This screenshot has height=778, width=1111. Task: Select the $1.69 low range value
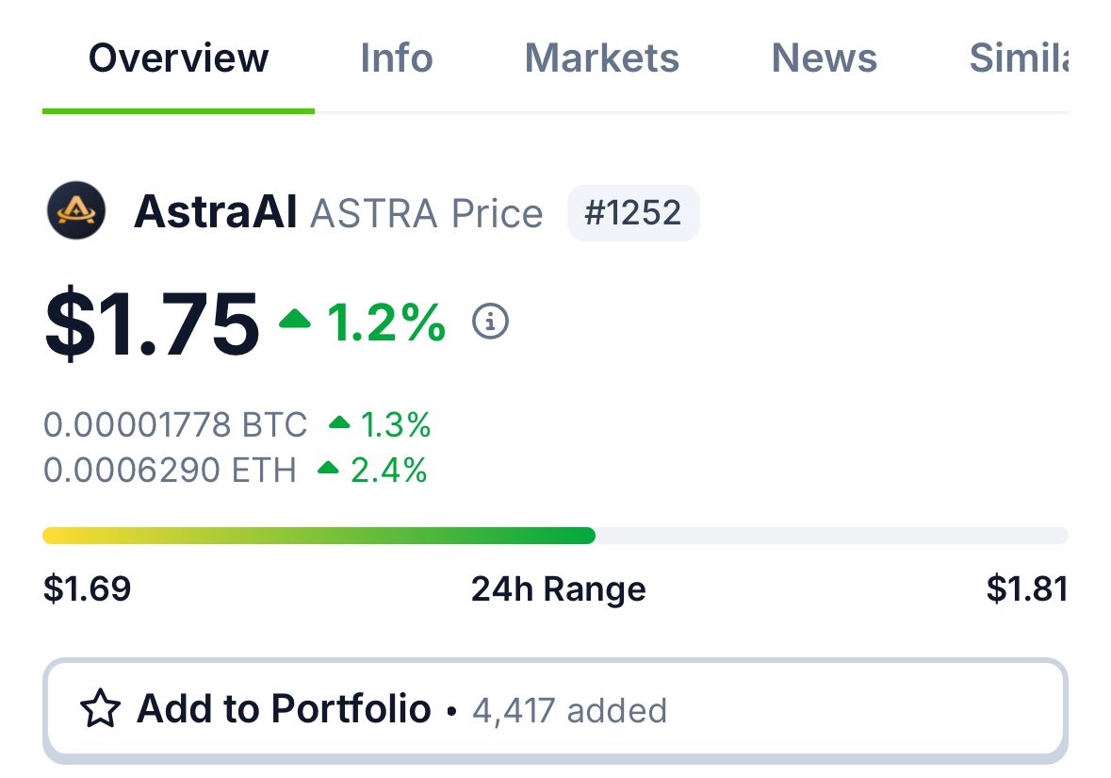(x=87, y=588)
